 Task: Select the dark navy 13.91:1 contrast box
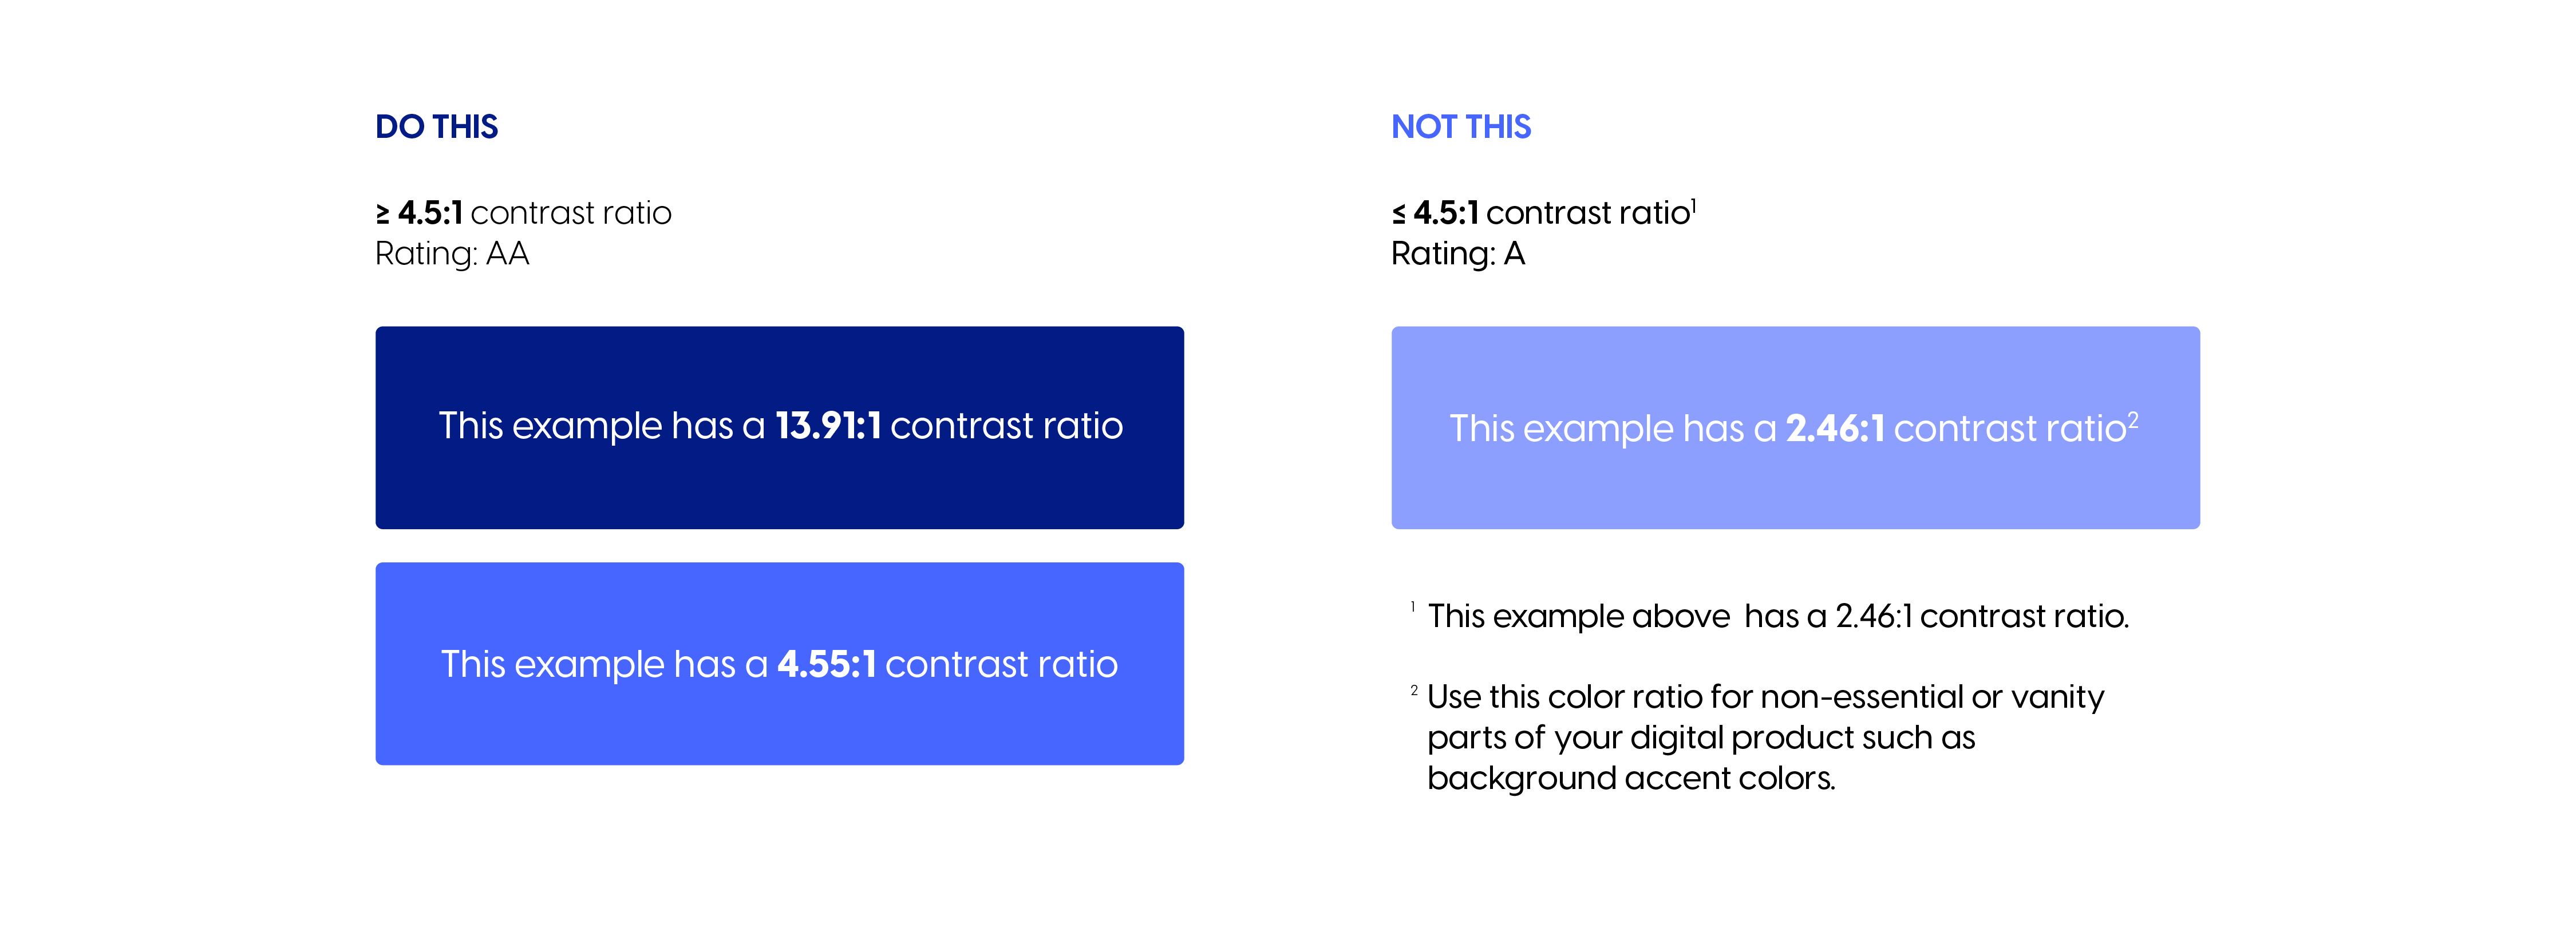[779, 427]
